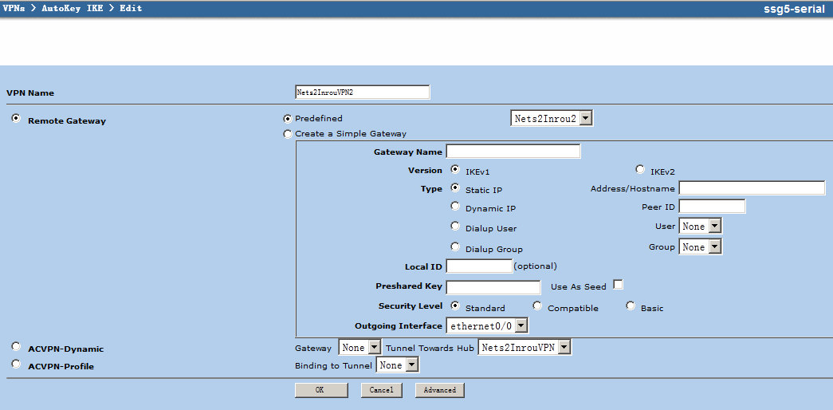Choose the IKEv2 version radio button
Screen dimensions: 833x410
(639, 170)
